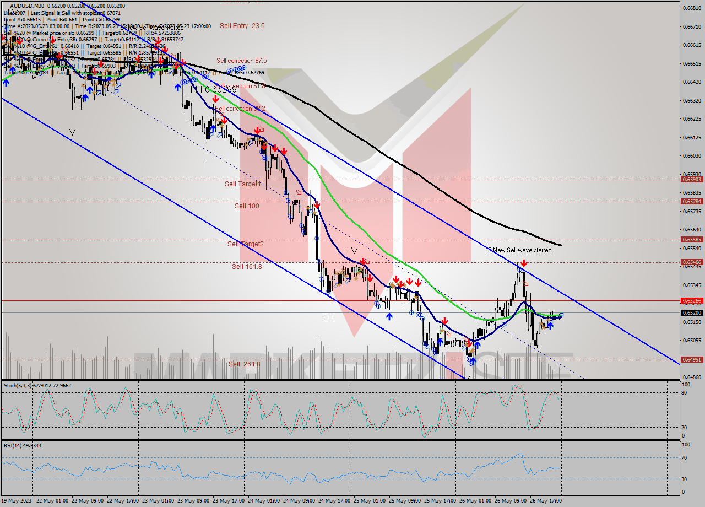Select the 'I V' wave label

(352, 251)
